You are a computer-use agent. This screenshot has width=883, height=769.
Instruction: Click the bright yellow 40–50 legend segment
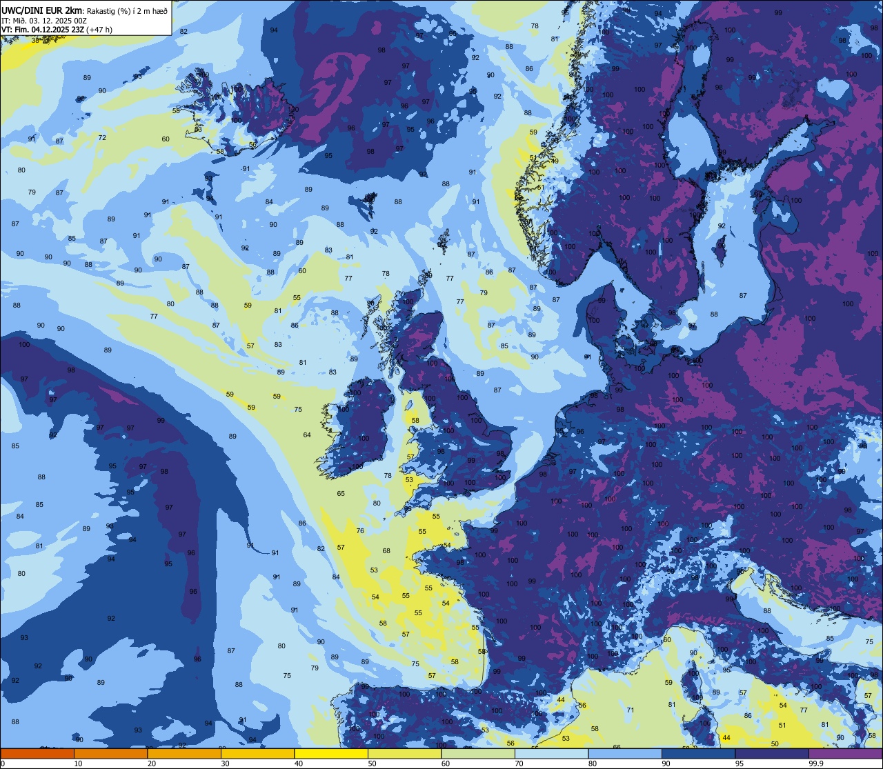pyautogui.click(x=331, y=754)
